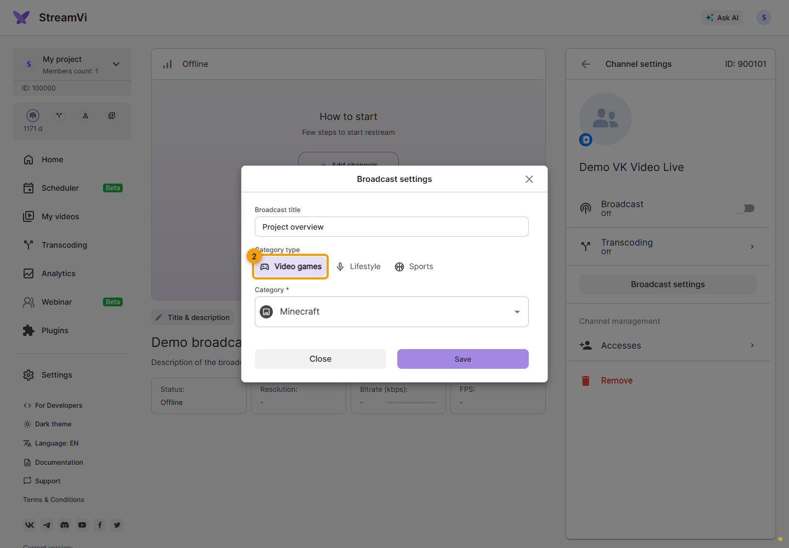The image size is (789, 548).
Task: Click the person icon in the sidebar icon row
Action: point(85,116)
